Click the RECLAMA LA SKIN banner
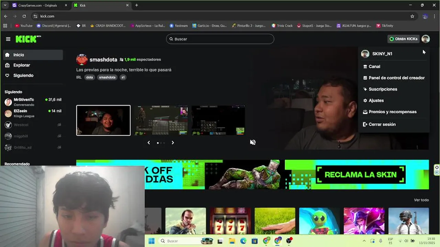Screen dimensions: 440x247 pyautogui.click(x=361, y=175)
